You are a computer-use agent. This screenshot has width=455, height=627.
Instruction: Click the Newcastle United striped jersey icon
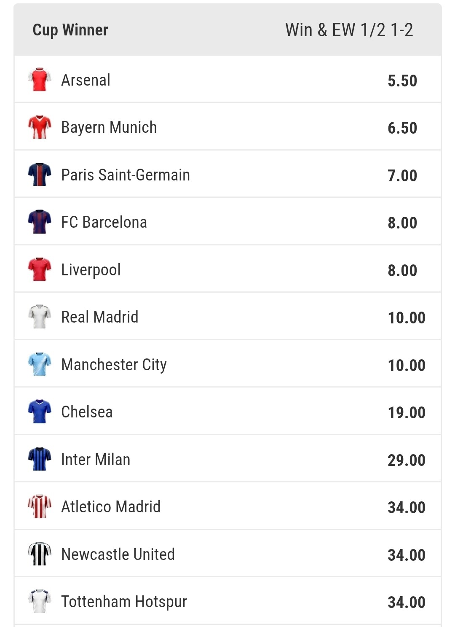[x=40, y=554]
